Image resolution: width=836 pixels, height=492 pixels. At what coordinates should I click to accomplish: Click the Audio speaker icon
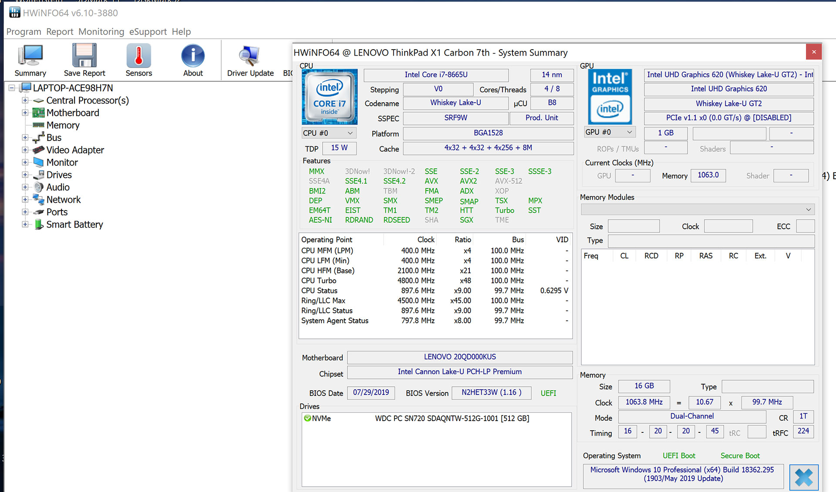39,187
